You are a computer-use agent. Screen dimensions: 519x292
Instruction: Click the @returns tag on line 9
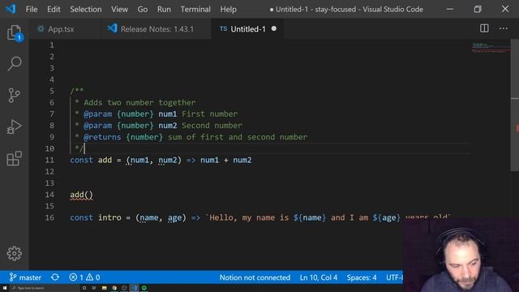coord(102,137)
